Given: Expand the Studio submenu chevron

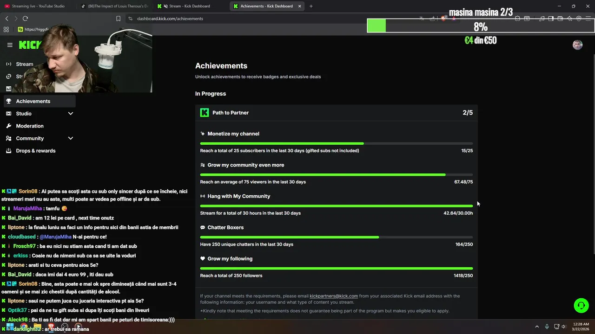Looking at the screenshot, I should click(x=71, y=114).
